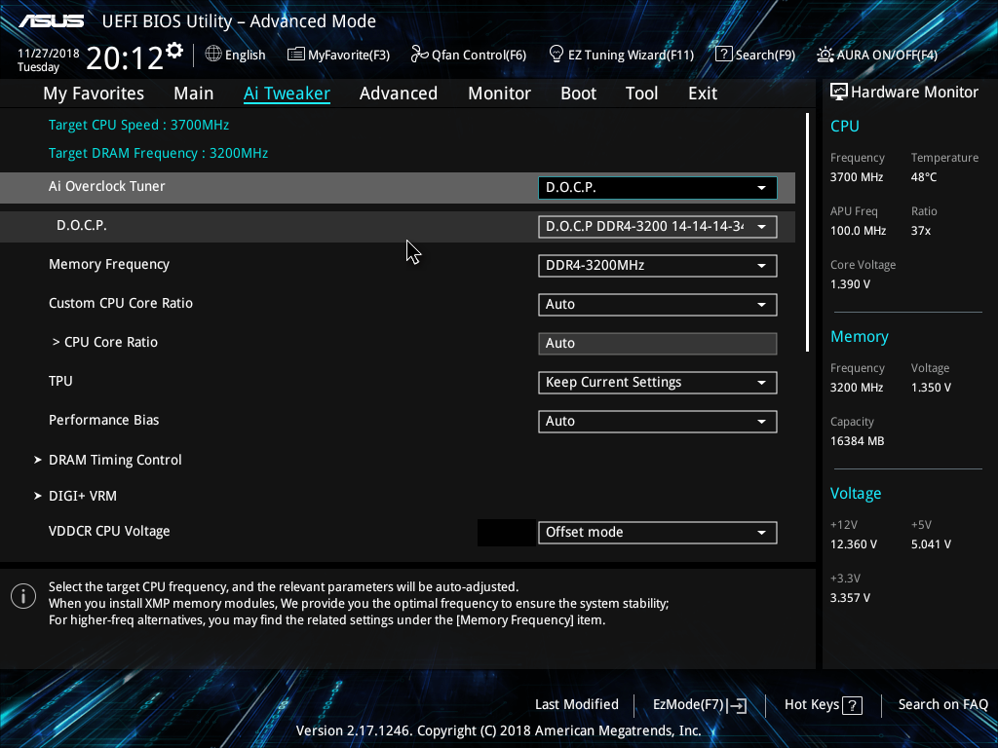This screenshot has width=998, height=748.
Task: Open the Memory Frequency dropdown
Action: [x=658, y=265]
